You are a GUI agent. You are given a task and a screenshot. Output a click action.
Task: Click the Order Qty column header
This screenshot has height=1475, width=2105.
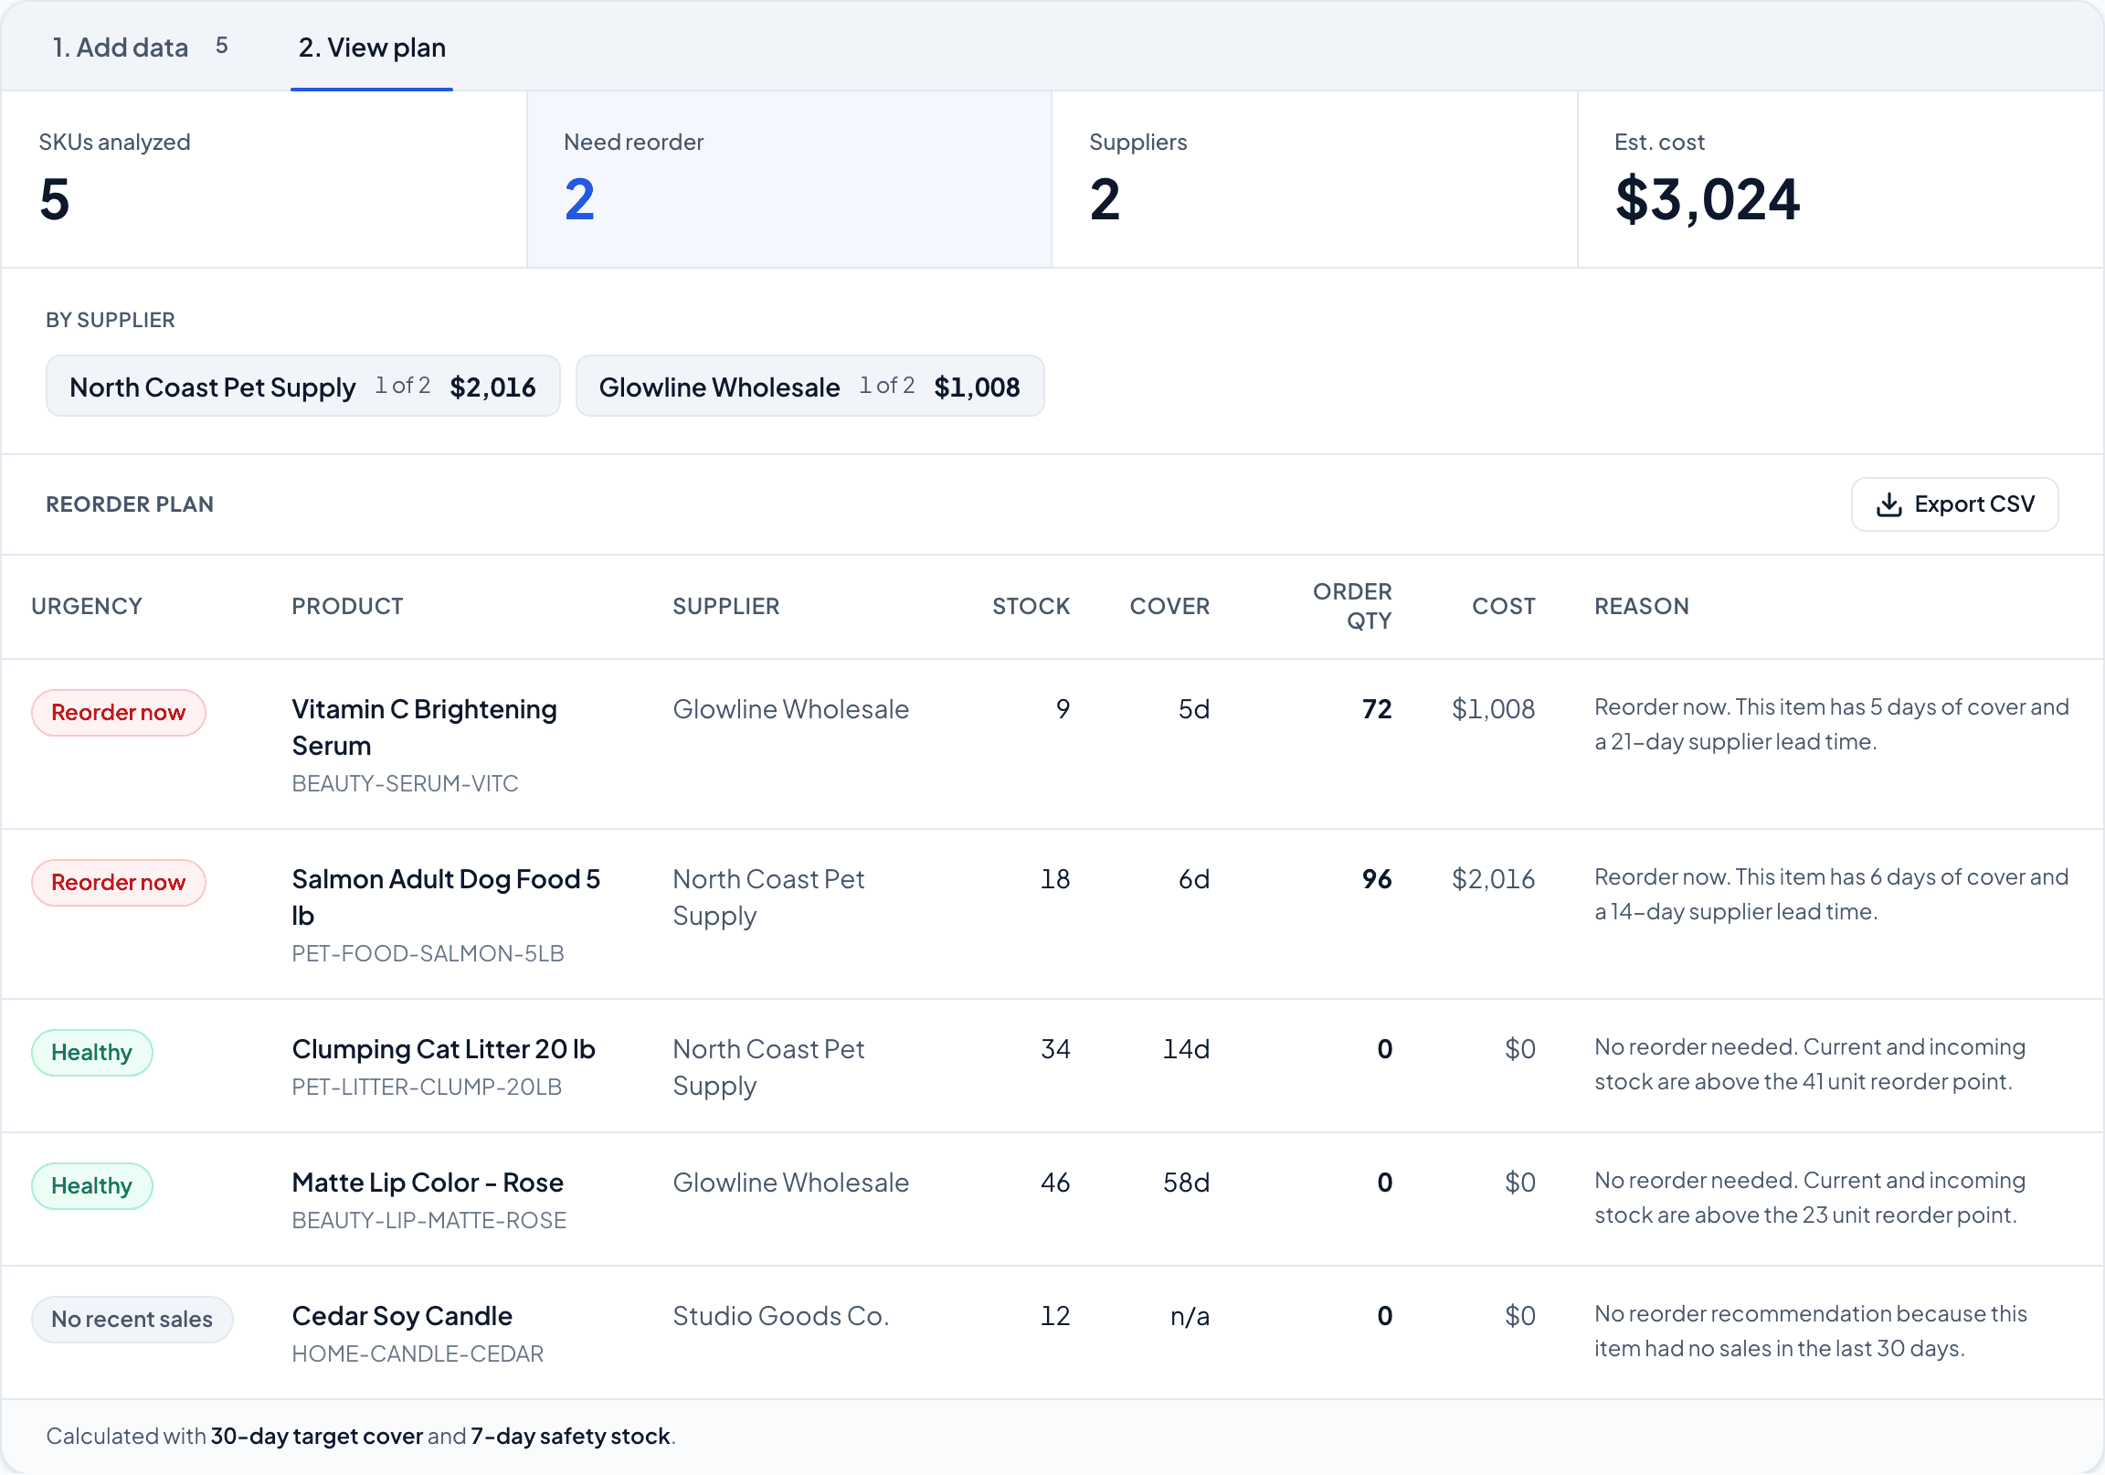click(x=1351, y=606)
